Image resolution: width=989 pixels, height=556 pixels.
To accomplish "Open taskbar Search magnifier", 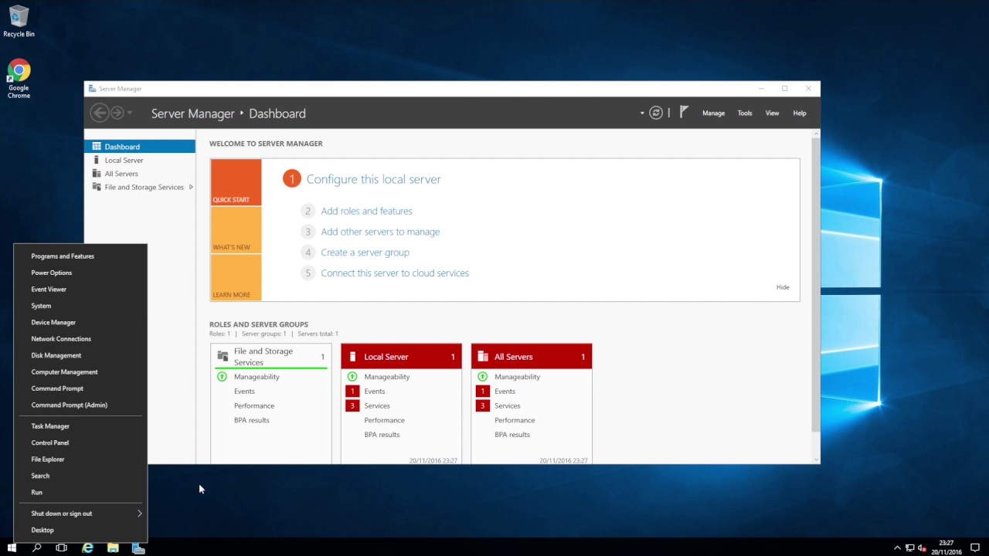I will point(36,548).
